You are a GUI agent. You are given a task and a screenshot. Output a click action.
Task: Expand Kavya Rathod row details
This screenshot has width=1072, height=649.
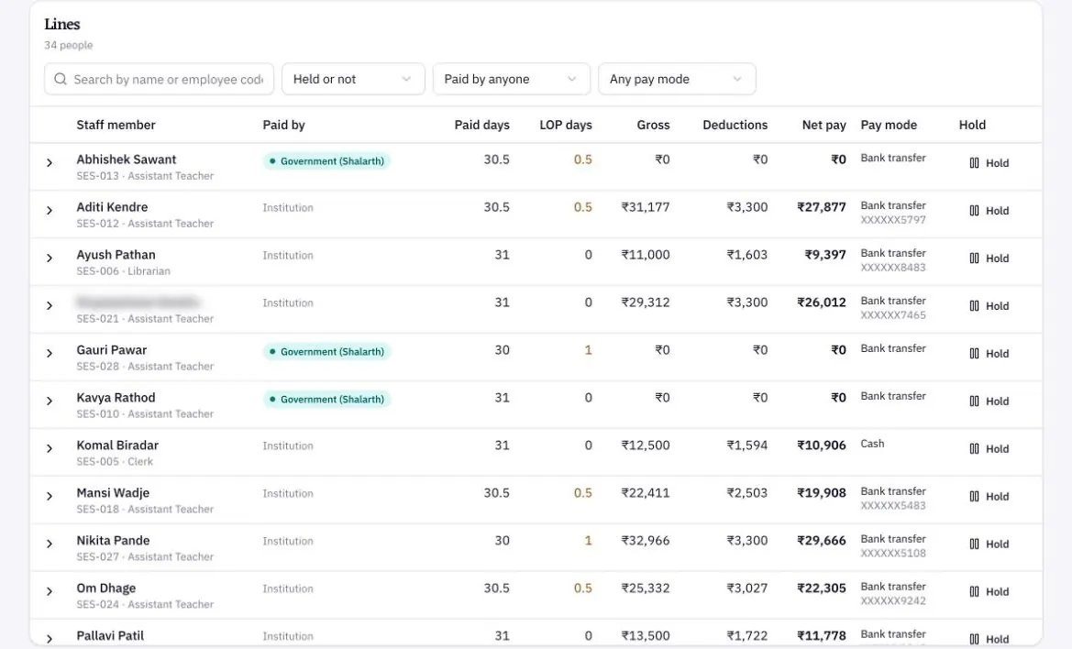tap(50, 401)
